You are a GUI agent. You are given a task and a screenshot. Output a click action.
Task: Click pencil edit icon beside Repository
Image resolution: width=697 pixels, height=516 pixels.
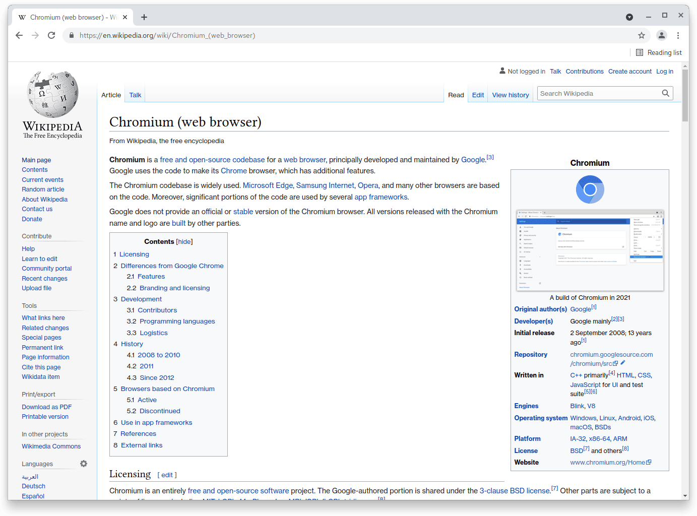point(623,363)
